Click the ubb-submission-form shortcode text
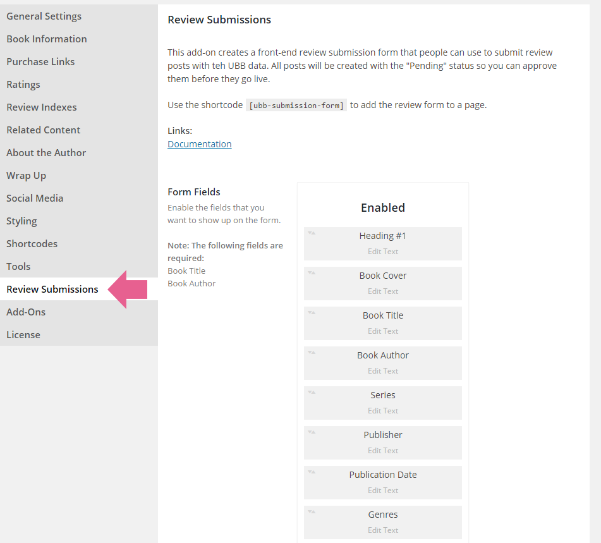601x543 pixels. pyautogui.click(x=296, y=106)
